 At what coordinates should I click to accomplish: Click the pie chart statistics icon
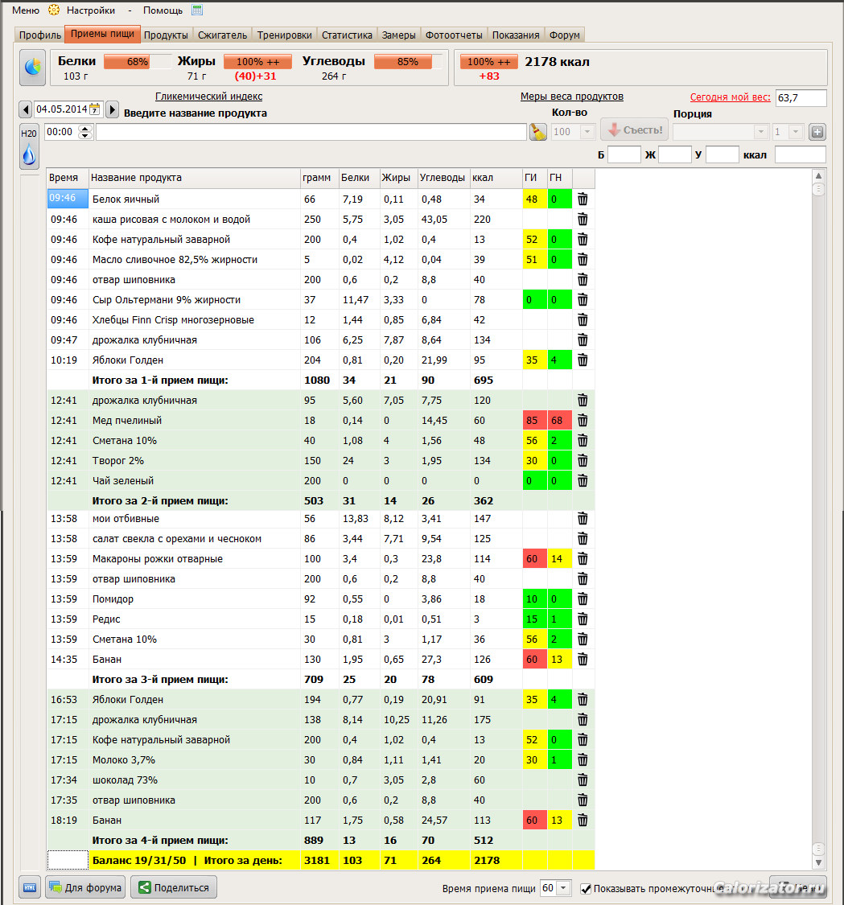[x=33, y=68]
